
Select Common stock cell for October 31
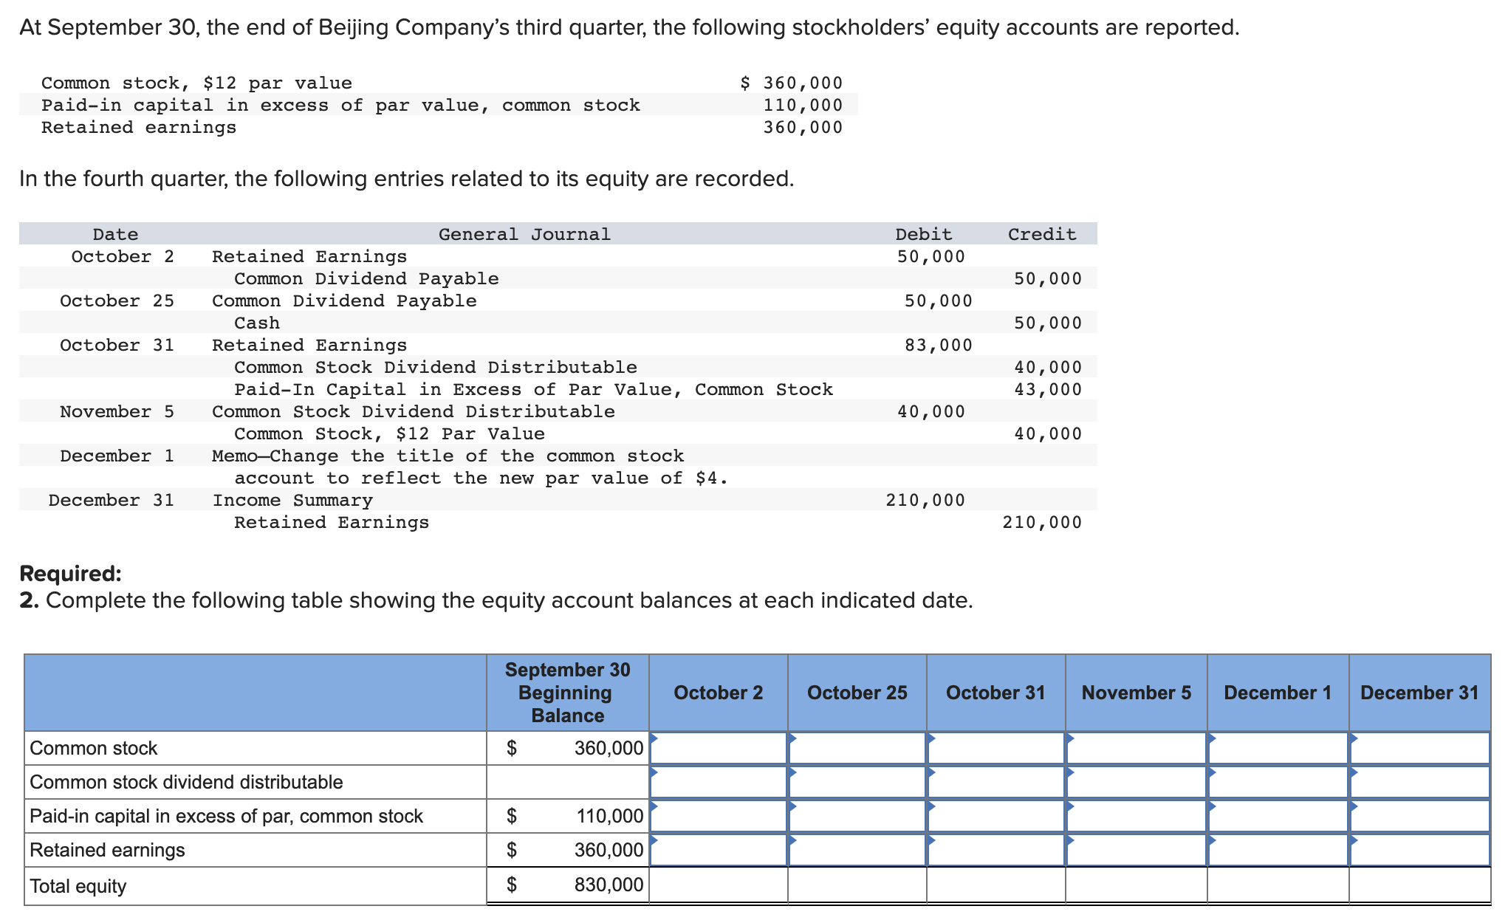pos(995,748)
